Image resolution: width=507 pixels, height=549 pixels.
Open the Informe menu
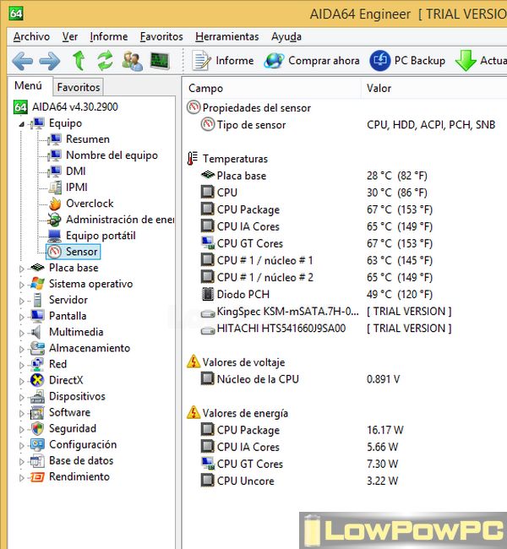(109, 37)
